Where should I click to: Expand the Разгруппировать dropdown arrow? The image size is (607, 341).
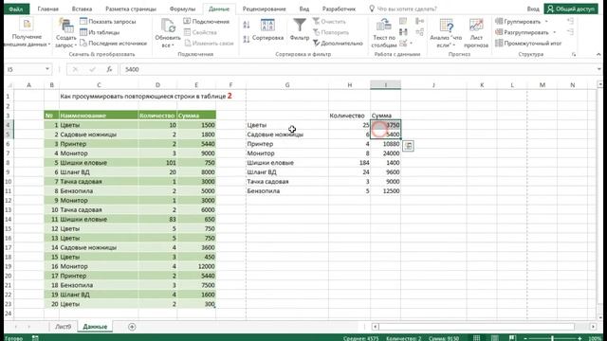tap(554, 32)
